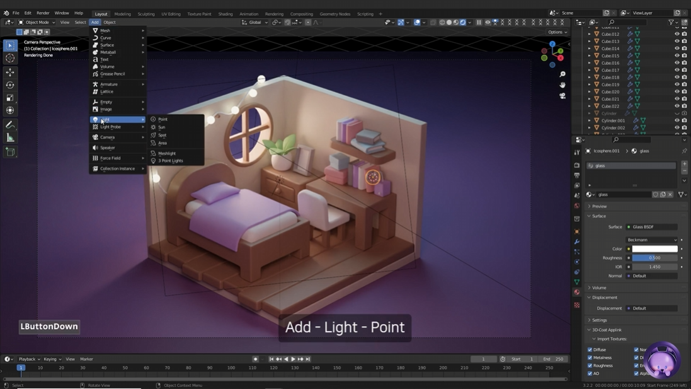Select the Transform tool
The width and height of the screenshot is (691, 389).
point(10,111)
